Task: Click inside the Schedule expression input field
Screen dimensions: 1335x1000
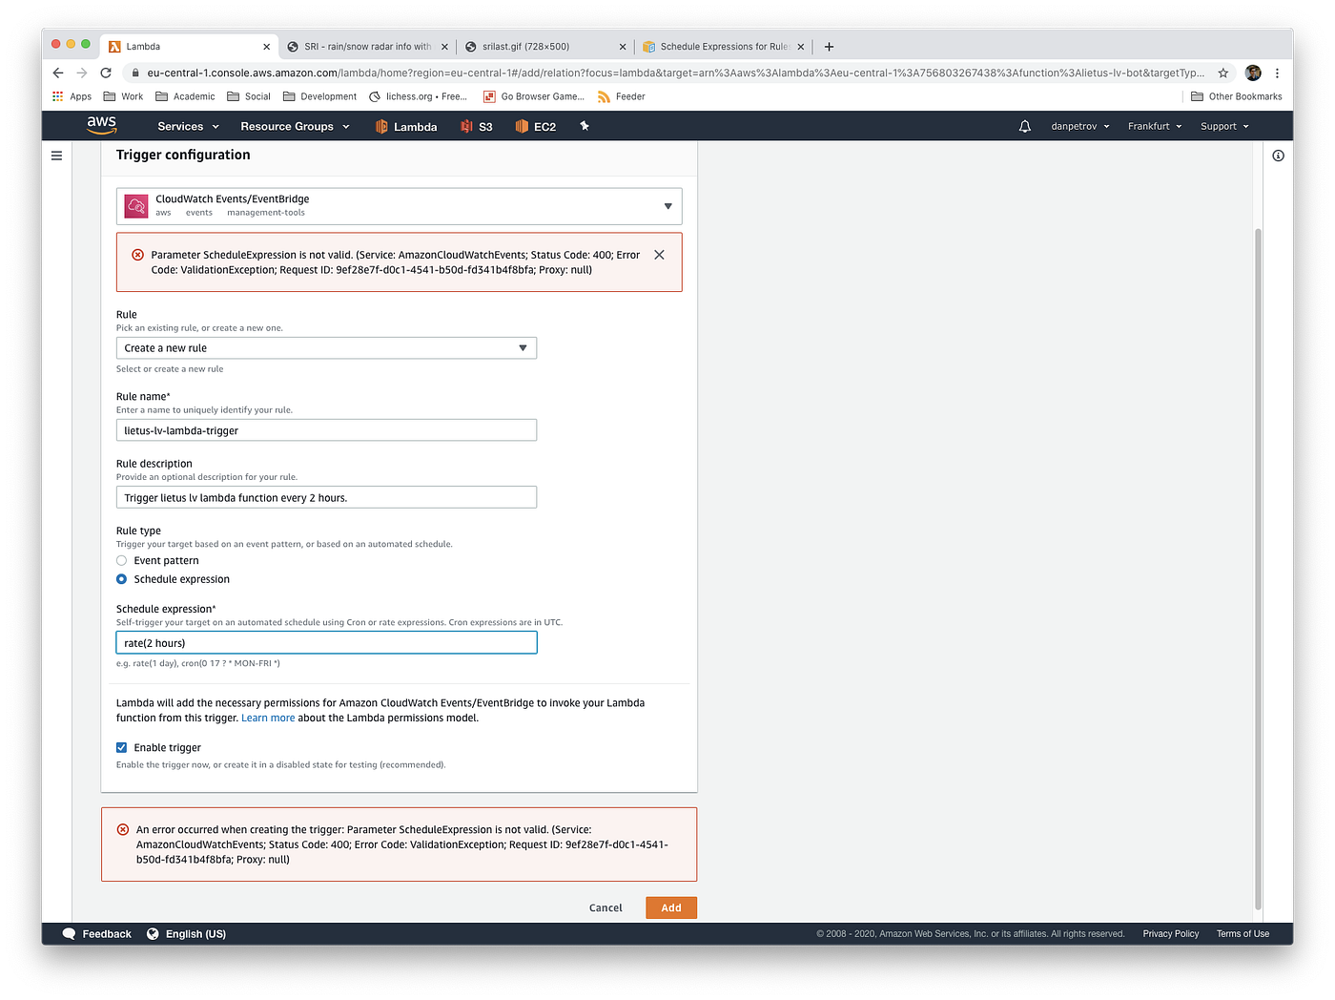Action: 326,642
